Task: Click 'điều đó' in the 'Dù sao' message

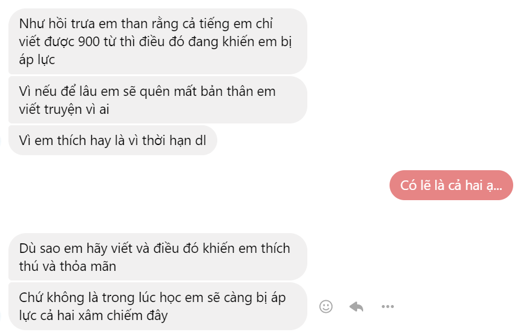Action: click(x=176, y=248)
